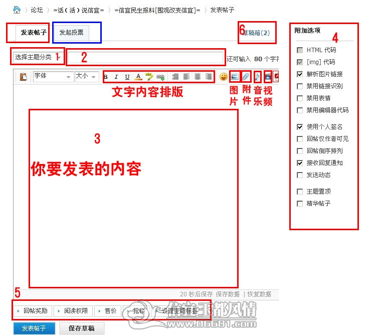Enable 主题置顶 checkbox
The height and width of the screenshot is (335, 379).
click(300, 192)
